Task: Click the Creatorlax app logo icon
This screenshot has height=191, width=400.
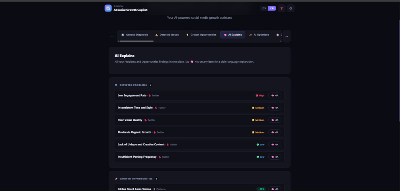Action: click(x=108, y=8)
